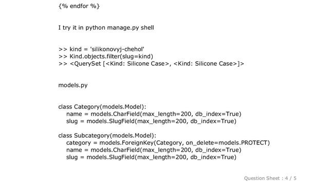Image resolution: width=329 pixels, height=185 pixels.
Task: Click 'class Subcategory(models.Model):' line
Action: click(x=107, y=136)
